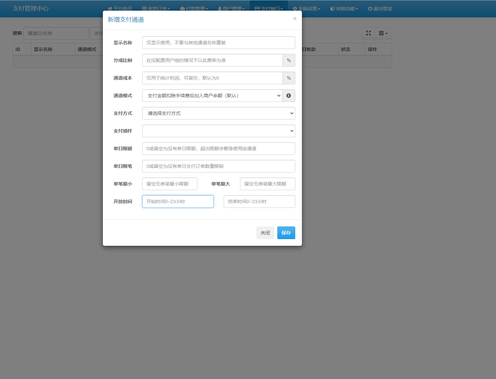
Task: Open the columns grid icon dropdown
Action: (x=383, y=33)
